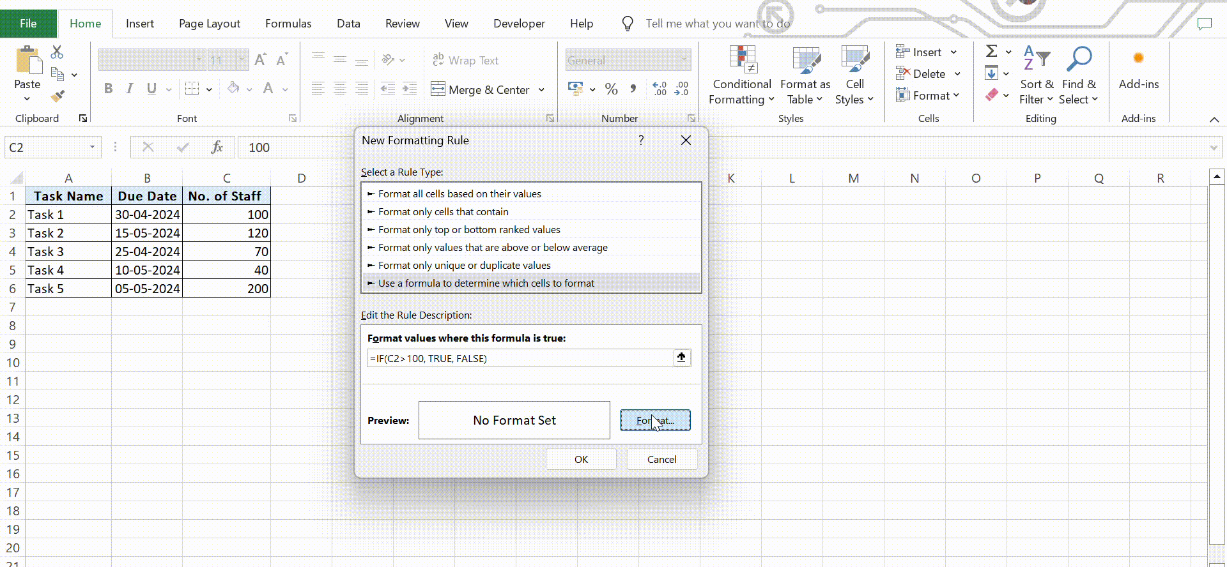Toggle right text alignment icon
1227x567 pixels.
click(362, 89)
